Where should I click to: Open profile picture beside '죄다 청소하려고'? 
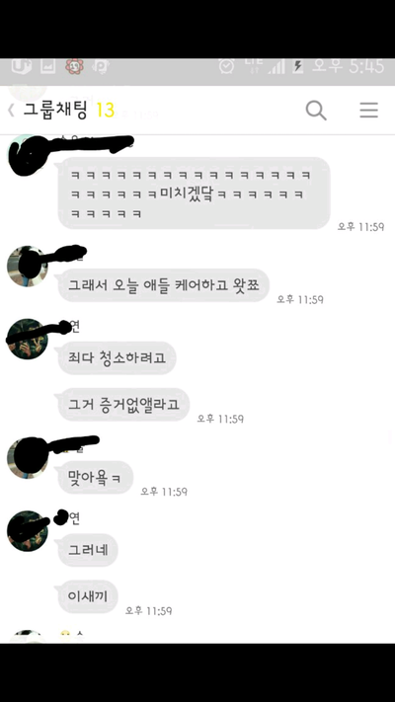pos(28,339)
